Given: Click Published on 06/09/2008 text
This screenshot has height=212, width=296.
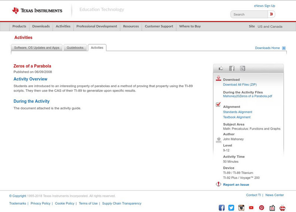Looking at the screenshot, I should pyautogui.click(x=33, y=72).
